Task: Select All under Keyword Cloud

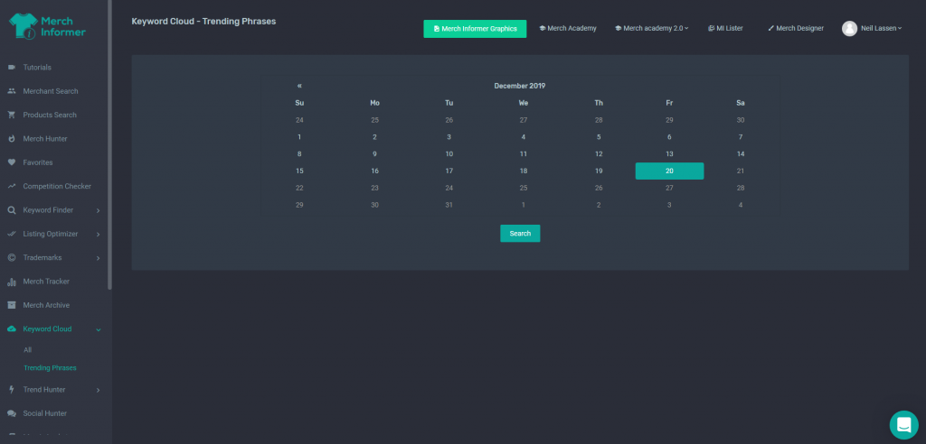Action: coord(27,349)
